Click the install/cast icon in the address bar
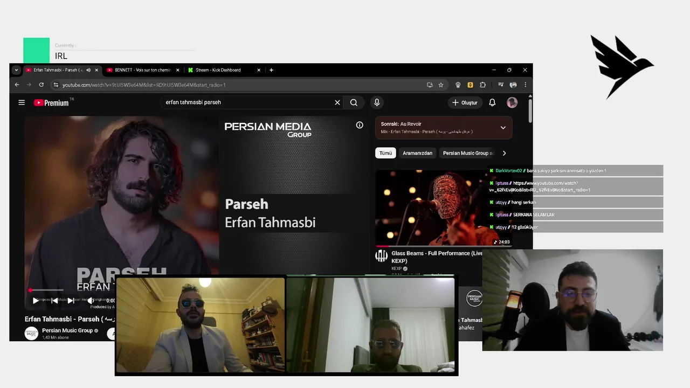This screenshot has height=388, width=690. point(430,85)
